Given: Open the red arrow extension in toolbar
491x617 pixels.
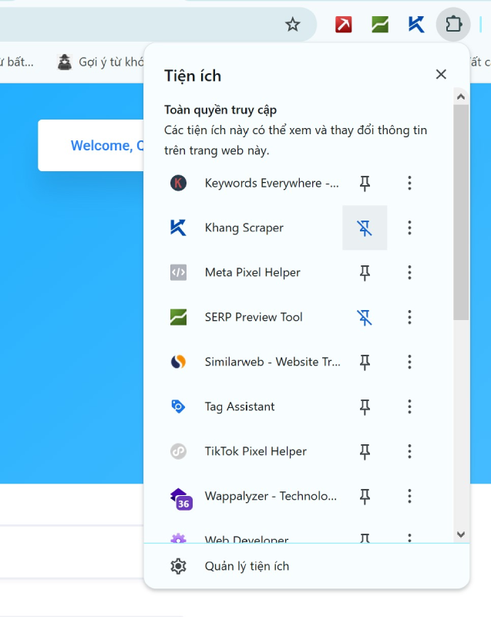Looking at the screenshot, I should (x=344, y=25).
